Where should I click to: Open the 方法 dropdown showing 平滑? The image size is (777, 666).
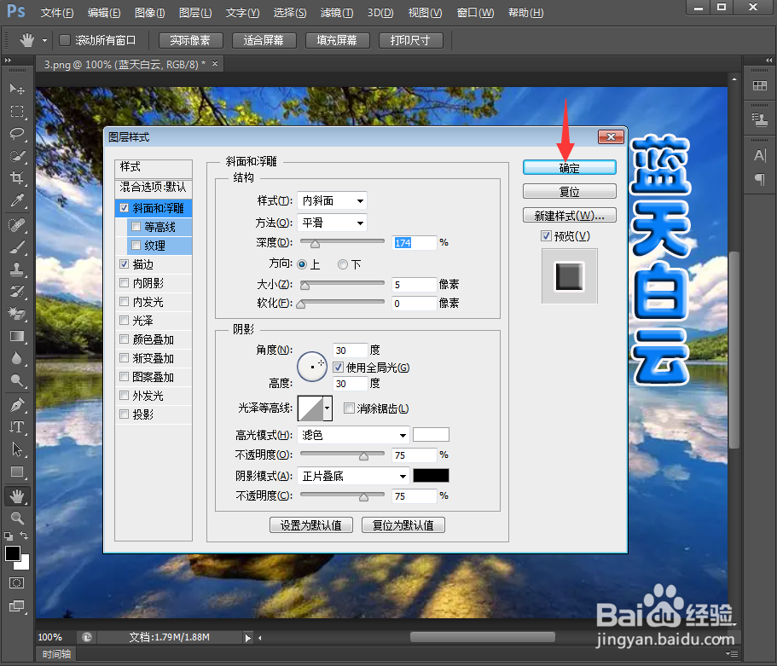(332, 223)
